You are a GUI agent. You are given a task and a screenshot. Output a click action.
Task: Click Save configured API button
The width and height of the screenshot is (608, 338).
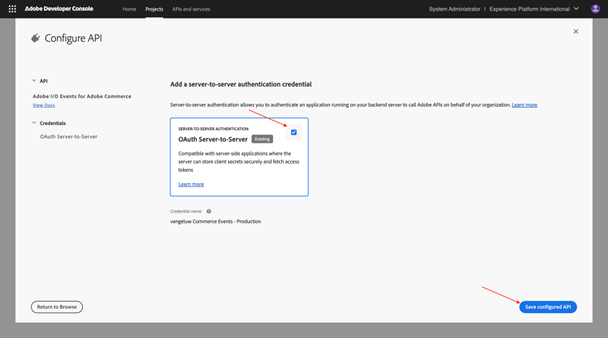click(548, 307)
